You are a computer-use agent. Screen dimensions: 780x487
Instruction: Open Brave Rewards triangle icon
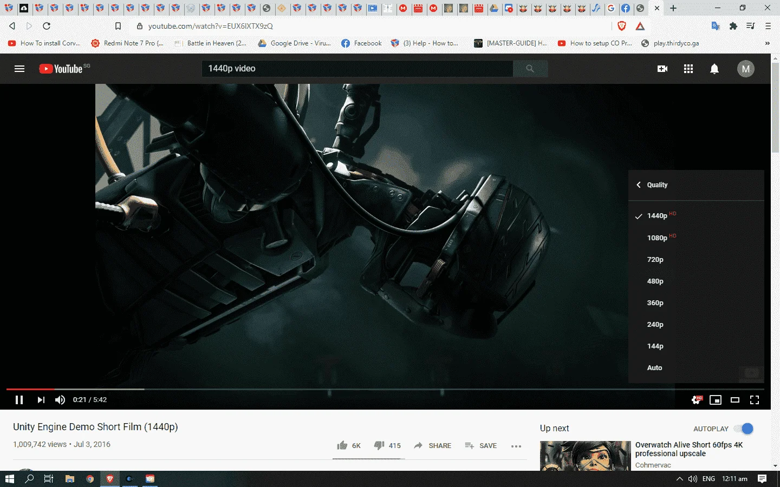point(640,26)
